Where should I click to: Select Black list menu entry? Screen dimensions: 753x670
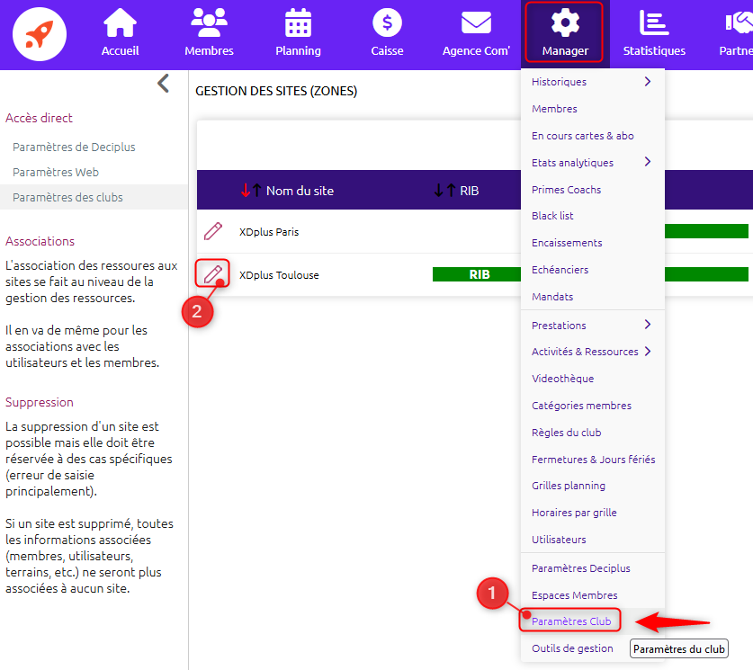coord(552,216)
